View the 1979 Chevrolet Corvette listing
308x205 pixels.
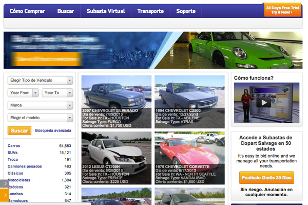189,158
